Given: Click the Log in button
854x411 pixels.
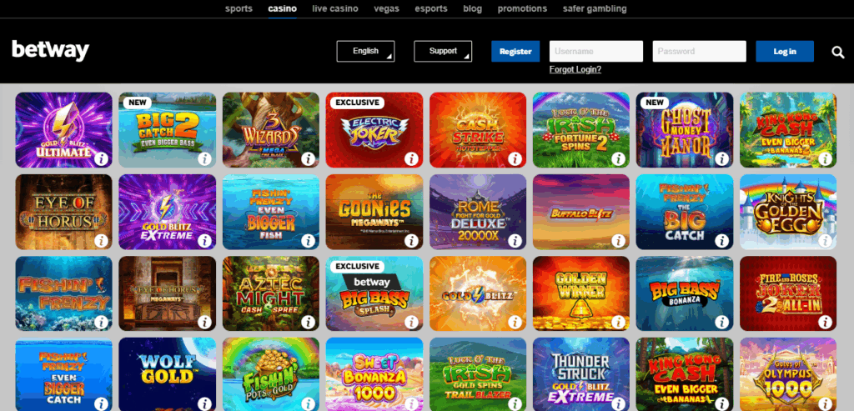Looking at the screenshot, I should pos(785,51).
